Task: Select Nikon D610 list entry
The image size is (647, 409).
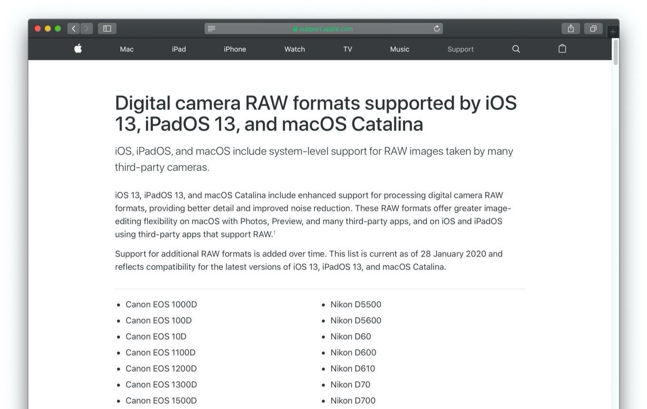Action: coord(353,369)
